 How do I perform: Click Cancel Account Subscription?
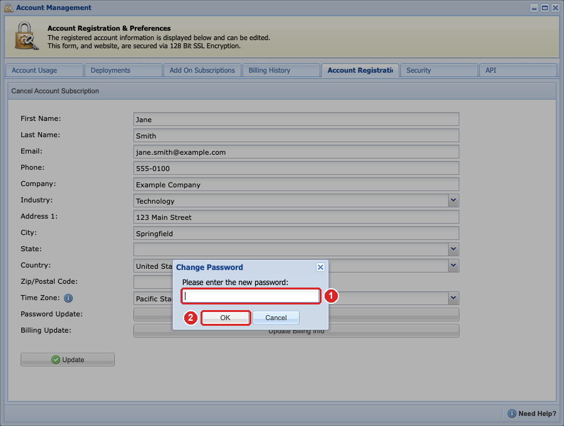tap(55, 91)
